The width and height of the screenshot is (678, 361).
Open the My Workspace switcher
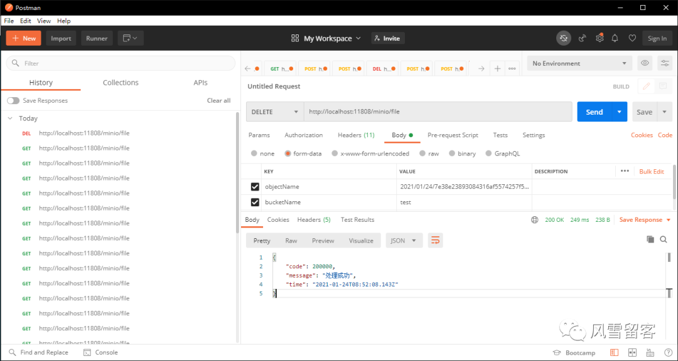326,38
